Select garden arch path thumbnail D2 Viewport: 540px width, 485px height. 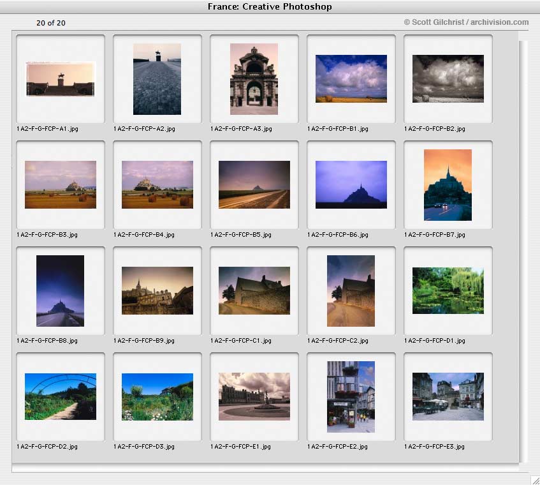click(x=61, y=396)
